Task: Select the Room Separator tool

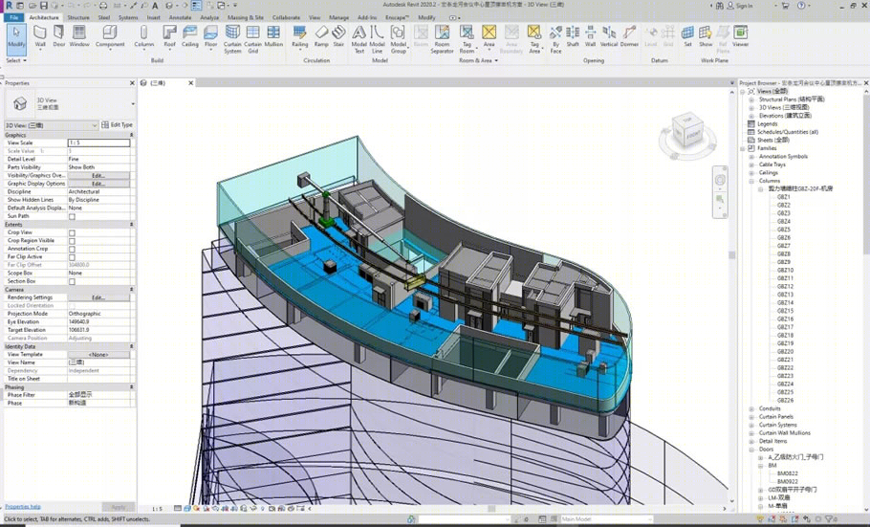Action: click(443, 39)
